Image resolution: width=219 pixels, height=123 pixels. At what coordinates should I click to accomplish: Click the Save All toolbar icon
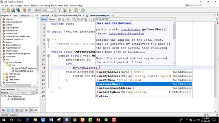click(18, 10)
